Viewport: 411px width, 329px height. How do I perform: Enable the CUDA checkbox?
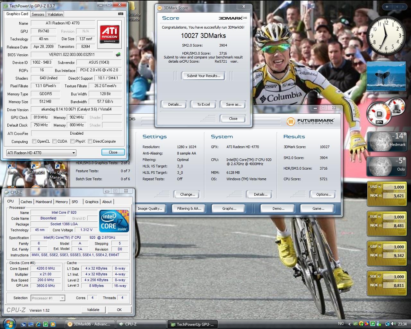coord(55,141)
